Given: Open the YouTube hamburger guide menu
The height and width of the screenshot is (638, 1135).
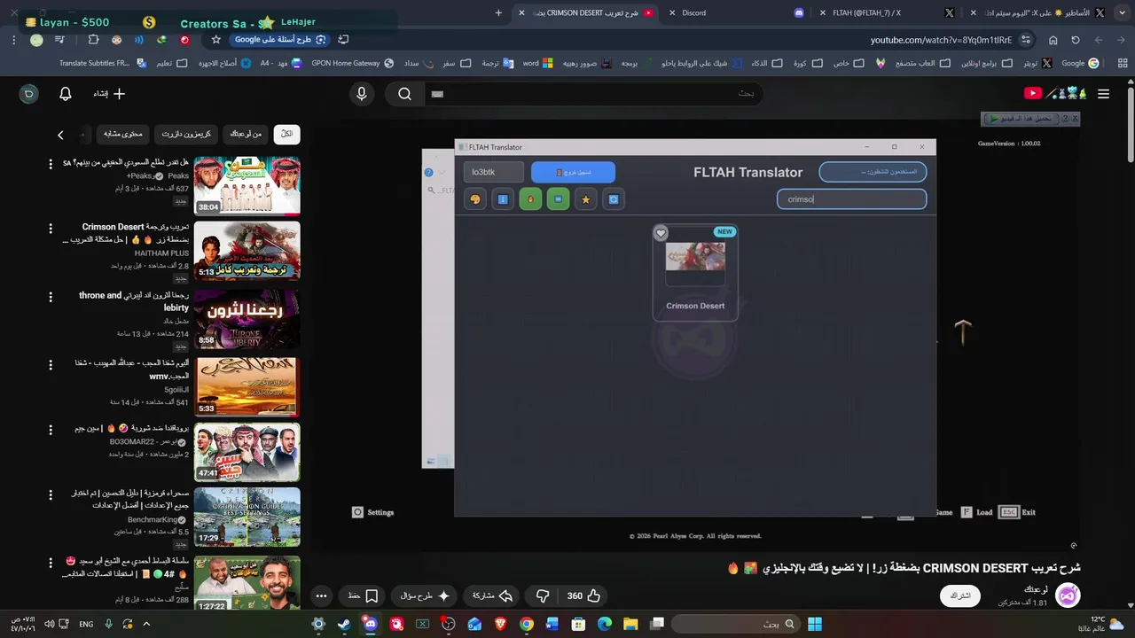Looking at the screenshot, I should (x=1103, y=94).
